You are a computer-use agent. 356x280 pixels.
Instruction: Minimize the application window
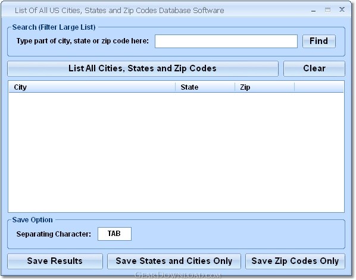[314, 10]
